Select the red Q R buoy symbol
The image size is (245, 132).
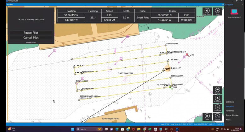[187, 55]
